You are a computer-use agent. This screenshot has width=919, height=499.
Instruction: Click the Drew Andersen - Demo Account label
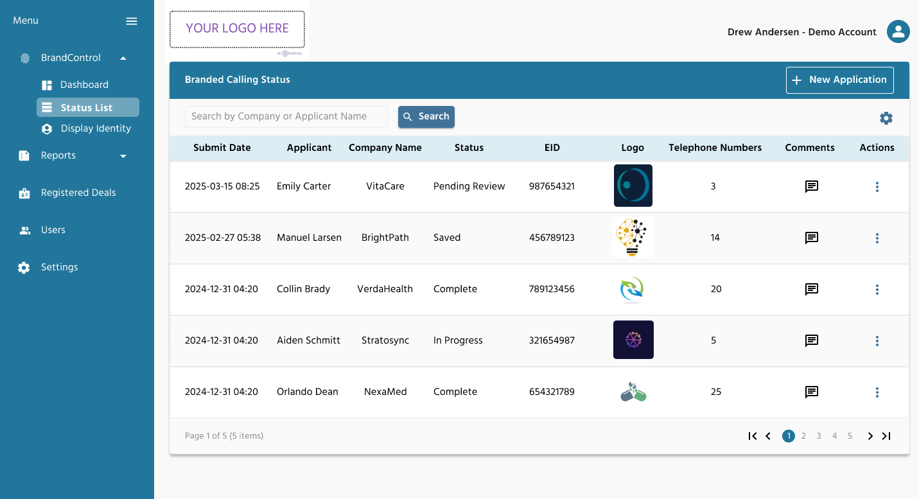tap(802, 32)
